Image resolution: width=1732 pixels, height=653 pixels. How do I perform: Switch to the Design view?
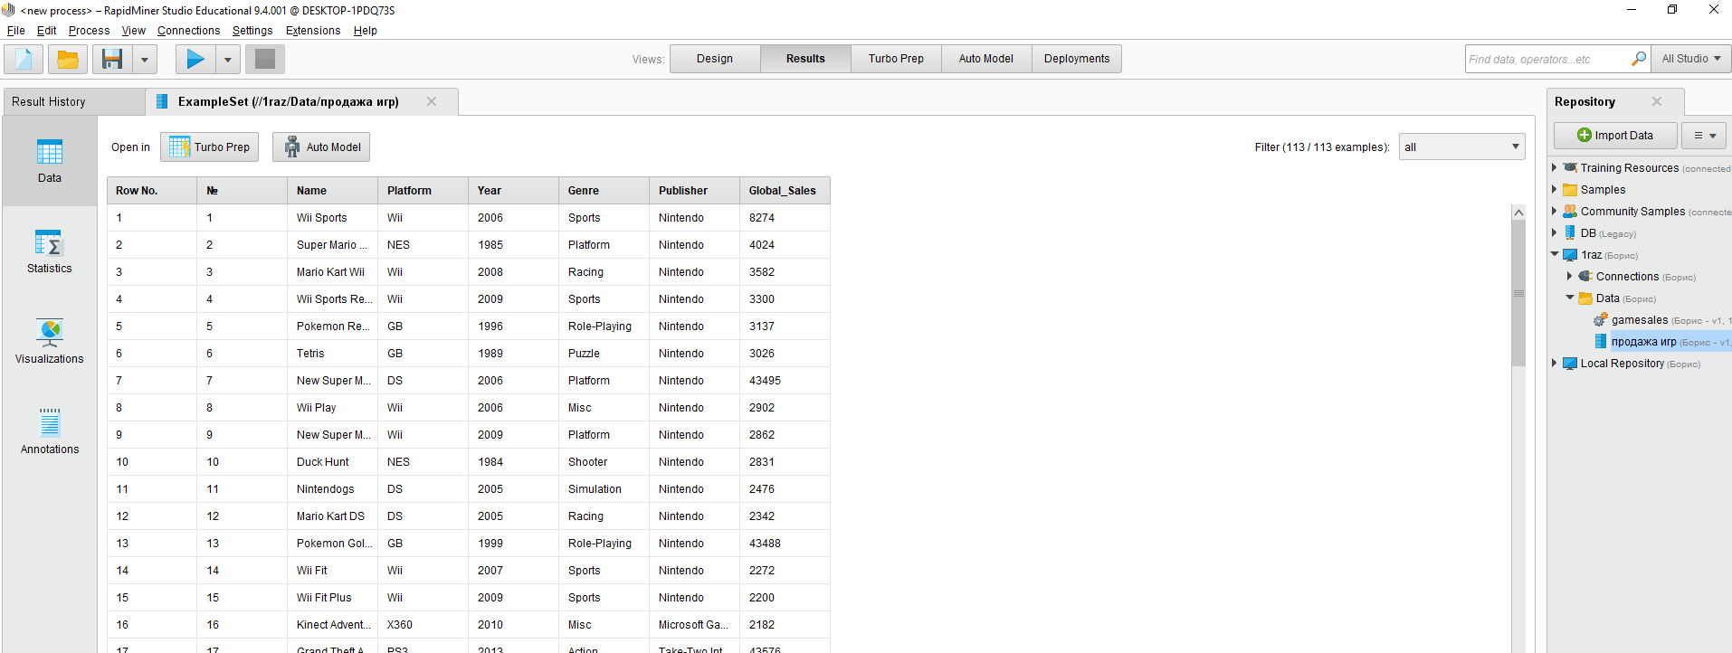click(x=715, y=59)
